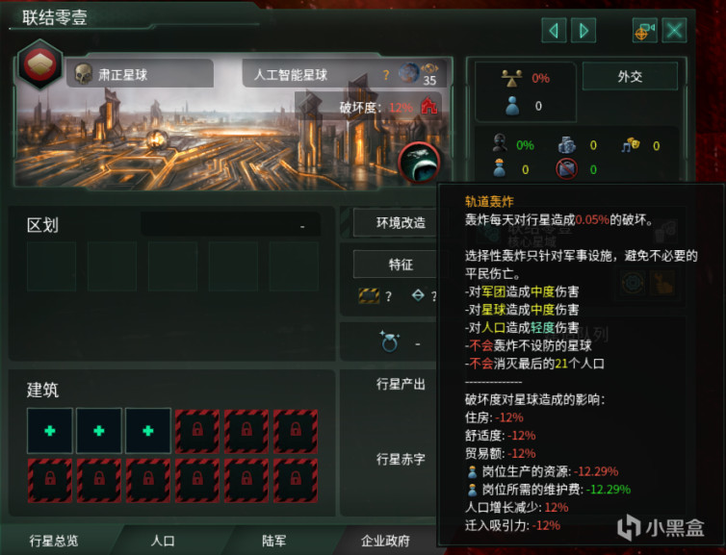Click the amenities theater masks icon
Image resolution: width=726 pixels, height=555 pixels.
(x=630, y=145)
